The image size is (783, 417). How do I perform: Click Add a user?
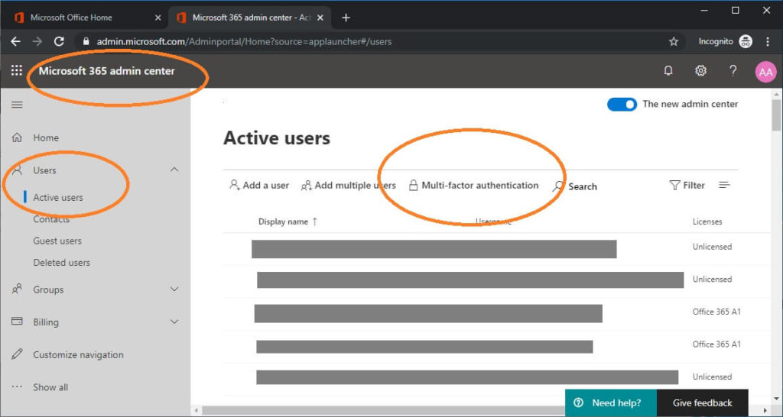[x=259, y=185]
